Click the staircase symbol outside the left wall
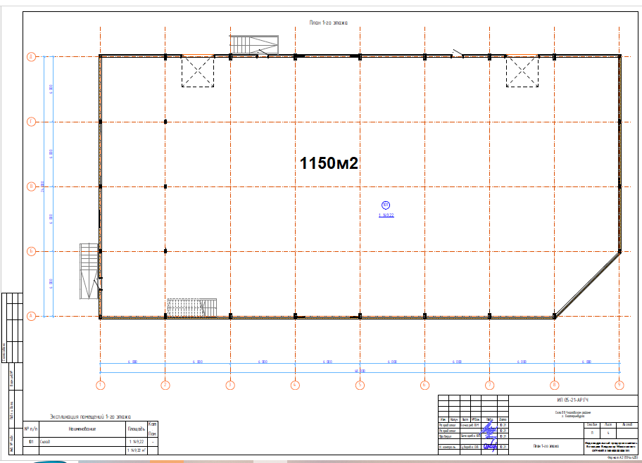This screenshot has width=642, height=463. (89, 271)
